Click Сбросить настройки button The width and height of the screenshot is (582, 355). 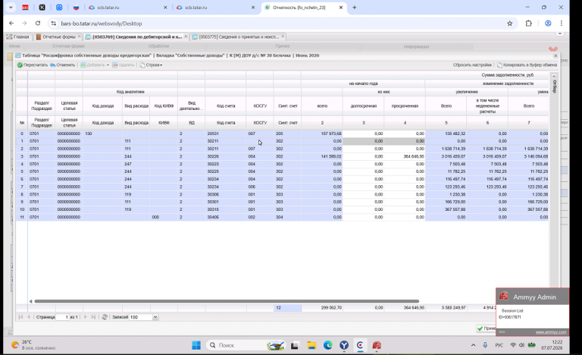(472, 65)
